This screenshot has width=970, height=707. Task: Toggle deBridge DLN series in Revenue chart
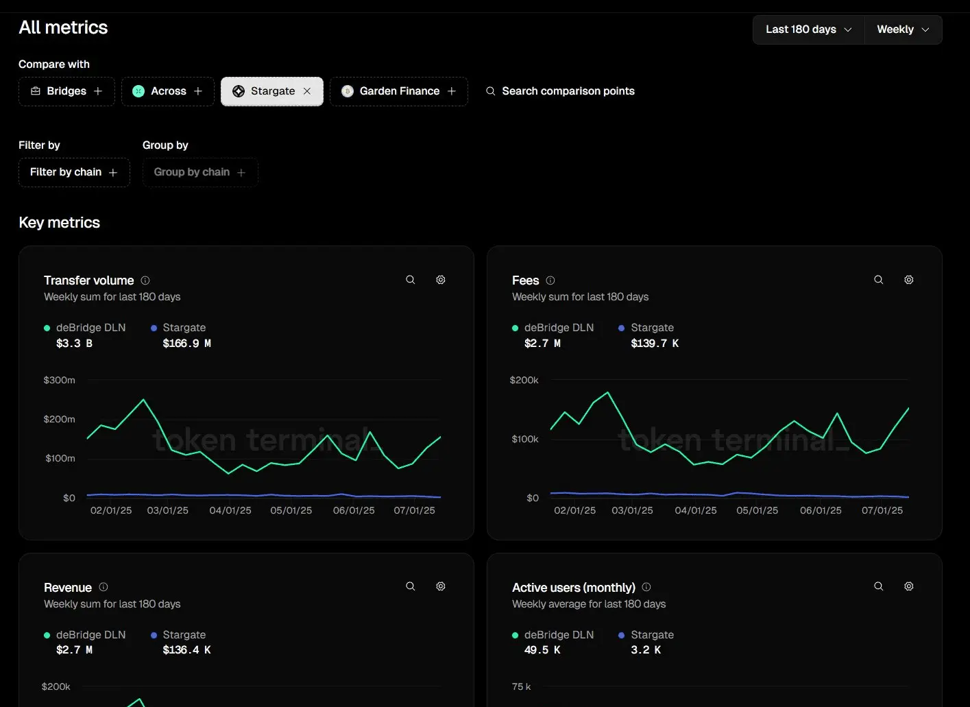coord(85,635)
